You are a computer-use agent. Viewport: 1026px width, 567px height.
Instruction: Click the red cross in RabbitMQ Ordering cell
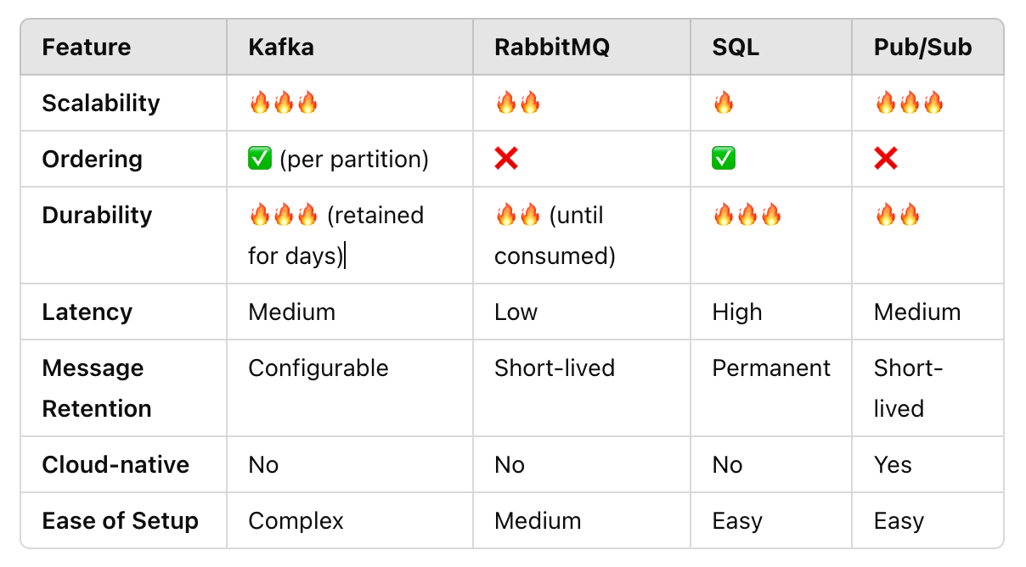pos(506,159)
